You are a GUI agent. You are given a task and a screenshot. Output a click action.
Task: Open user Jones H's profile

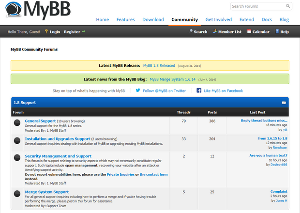pos(282,200)
